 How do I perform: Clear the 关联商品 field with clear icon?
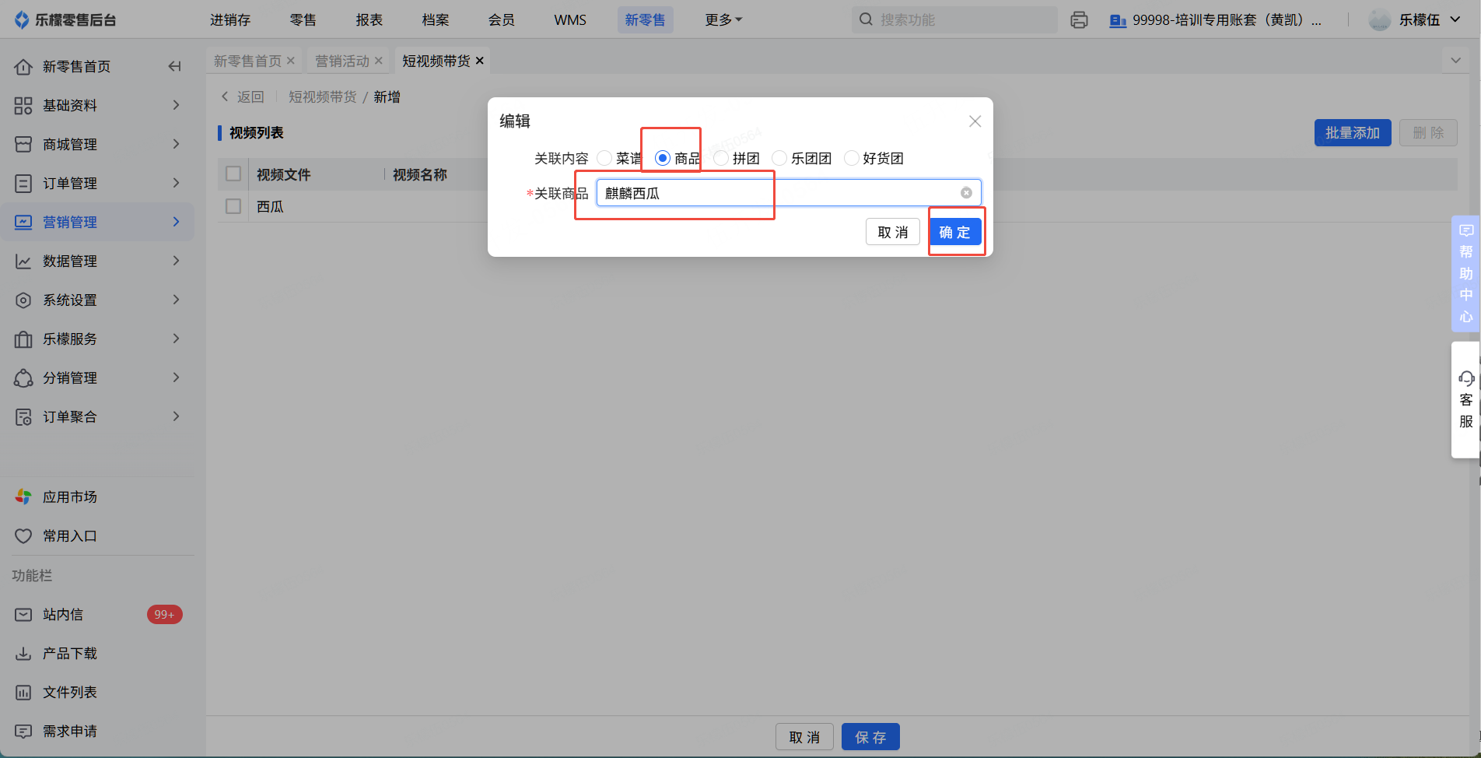(x=966, y=193)
